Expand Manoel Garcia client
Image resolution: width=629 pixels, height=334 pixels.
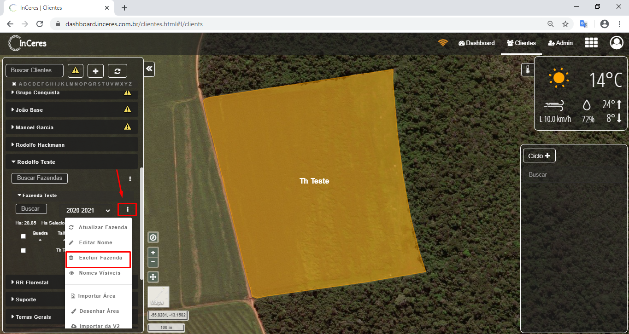point(72,127)
